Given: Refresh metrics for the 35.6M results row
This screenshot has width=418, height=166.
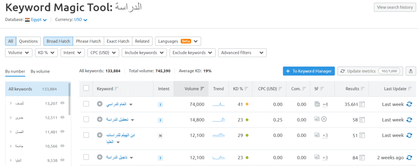Looking at the screenshot, I should (409, 104).
